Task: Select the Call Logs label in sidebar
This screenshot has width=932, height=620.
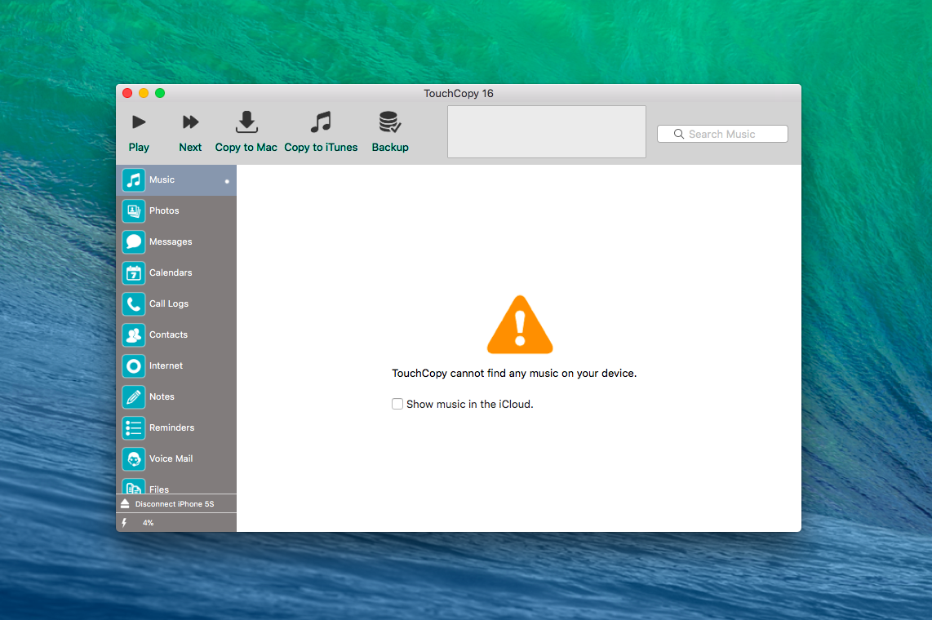Action: [169, 303]
